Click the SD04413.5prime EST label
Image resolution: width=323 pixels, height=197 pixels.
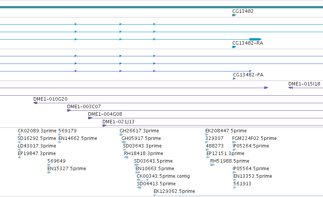[156, 184]
